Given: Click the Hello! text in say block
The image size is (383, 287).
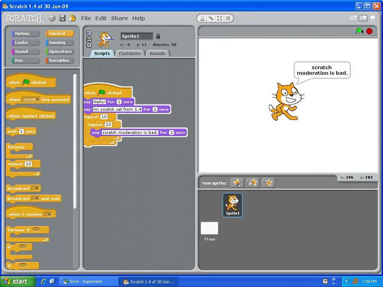Looking at the screenshot, I should point(99,102).
